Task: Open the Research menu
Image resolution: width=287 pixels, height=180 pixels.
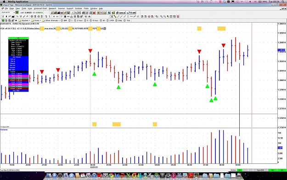Action: point(52,9)
